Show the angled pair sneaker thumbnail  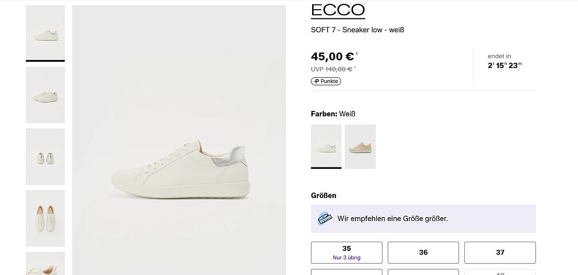[x=45, y=95]
